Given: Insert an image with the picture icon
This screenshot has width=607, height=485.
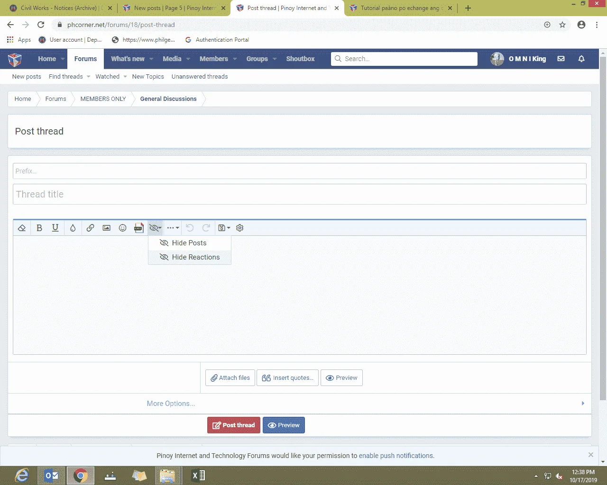Looking at the screenshot, I should [107, 228].
